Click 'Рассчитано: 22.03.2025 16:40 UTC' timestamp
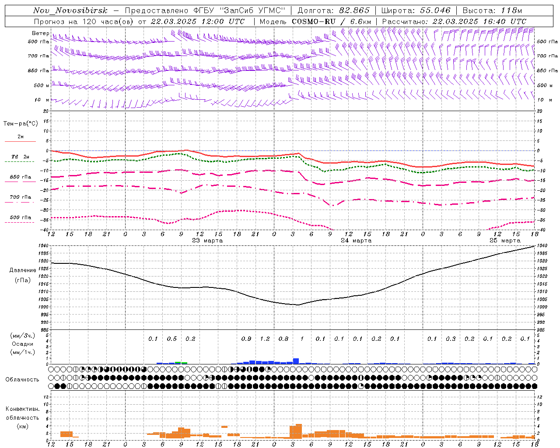 click(454, 21)
